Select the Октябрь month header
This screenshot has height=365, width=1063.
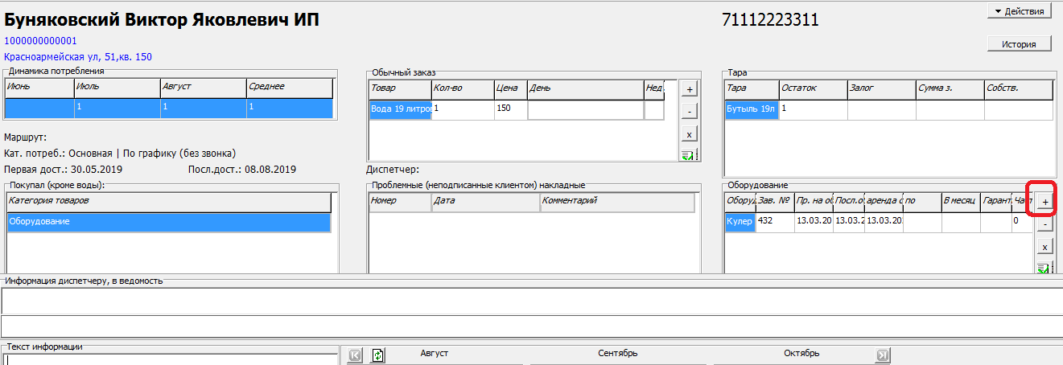(801, 354)
